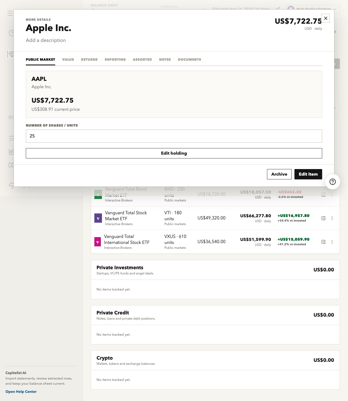The width and height of the screenshot is (348, 401).
Task: Open Help Center link
Action: [21, 391]
